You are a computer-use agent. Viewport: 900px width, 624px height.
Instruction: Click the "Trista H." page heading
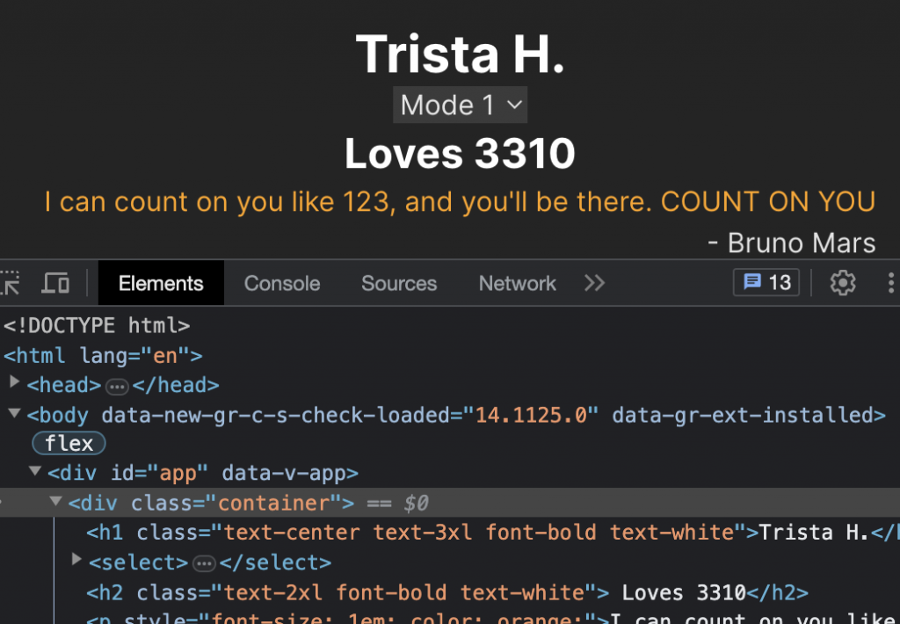pos(461,54)
